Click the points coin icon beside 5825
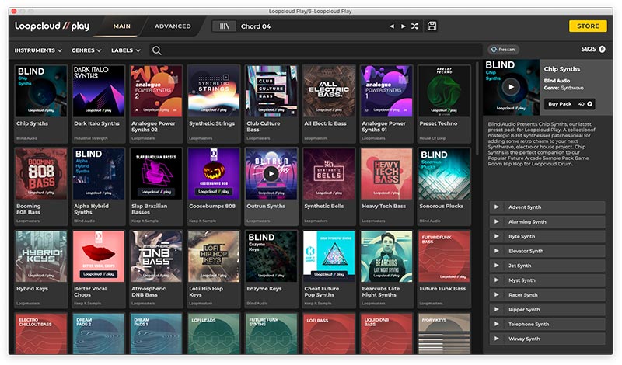622x365 pixels. (x=602, y=49)
